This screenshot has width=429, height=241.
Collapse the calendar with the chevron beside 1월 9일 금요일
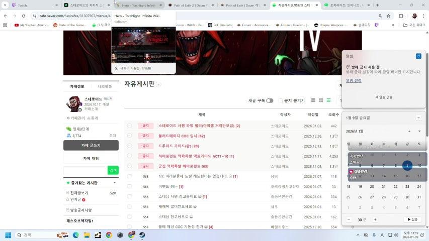(418, 118)
